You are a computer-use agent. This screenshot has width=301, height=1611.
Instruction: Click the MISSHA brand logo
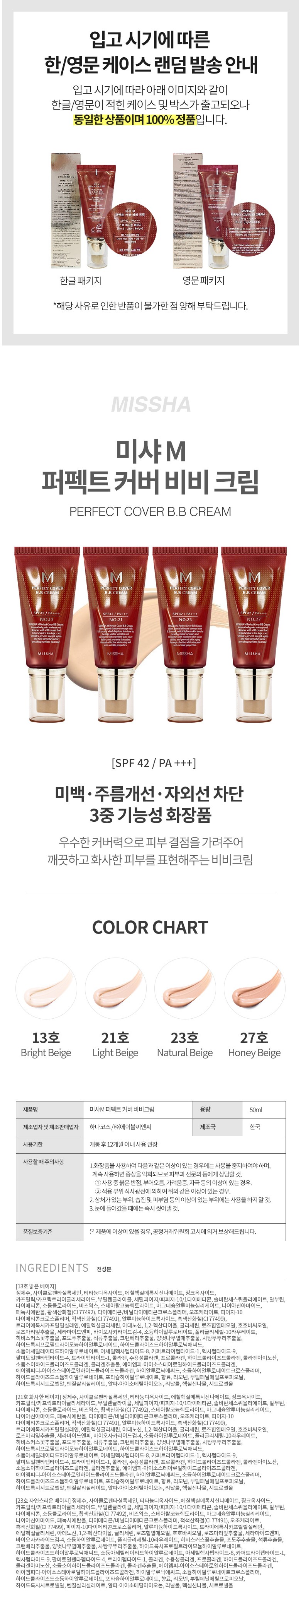pyautogui.click(x=150, y=404)
